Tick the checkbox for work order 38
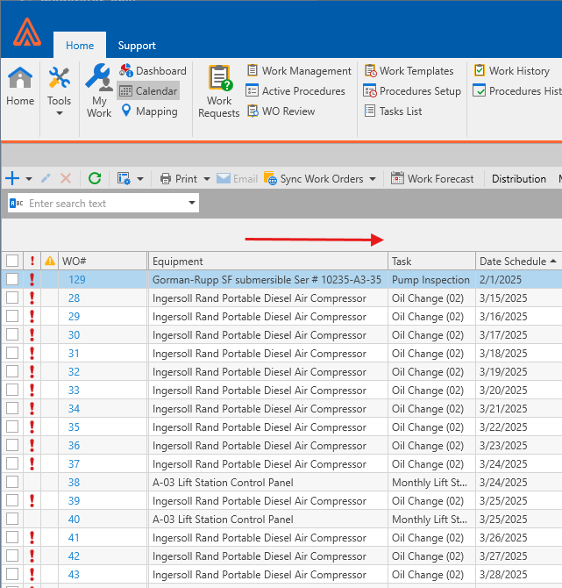The height and width of the screenshot is (588, 562). coord(12,483)
